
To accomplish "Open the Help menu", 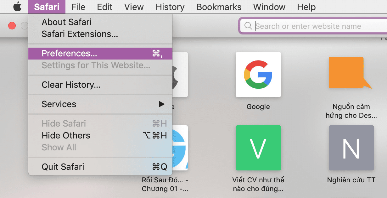I will pyautogui.click(x=306, y=7).
